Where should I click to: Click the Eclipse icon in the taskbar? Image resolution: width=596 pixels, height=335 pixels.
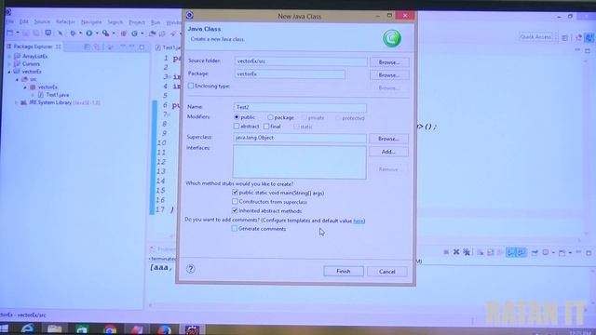193,329
